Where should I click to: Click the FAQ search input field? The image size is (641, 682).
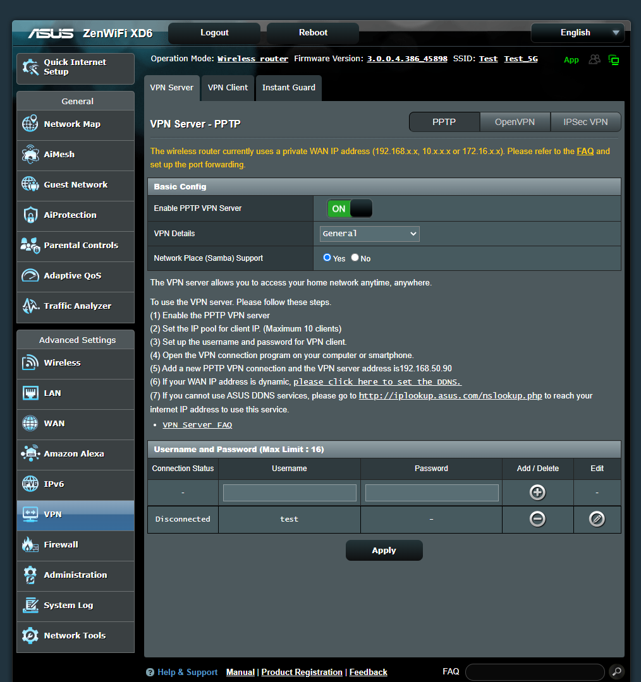point(535,673)
